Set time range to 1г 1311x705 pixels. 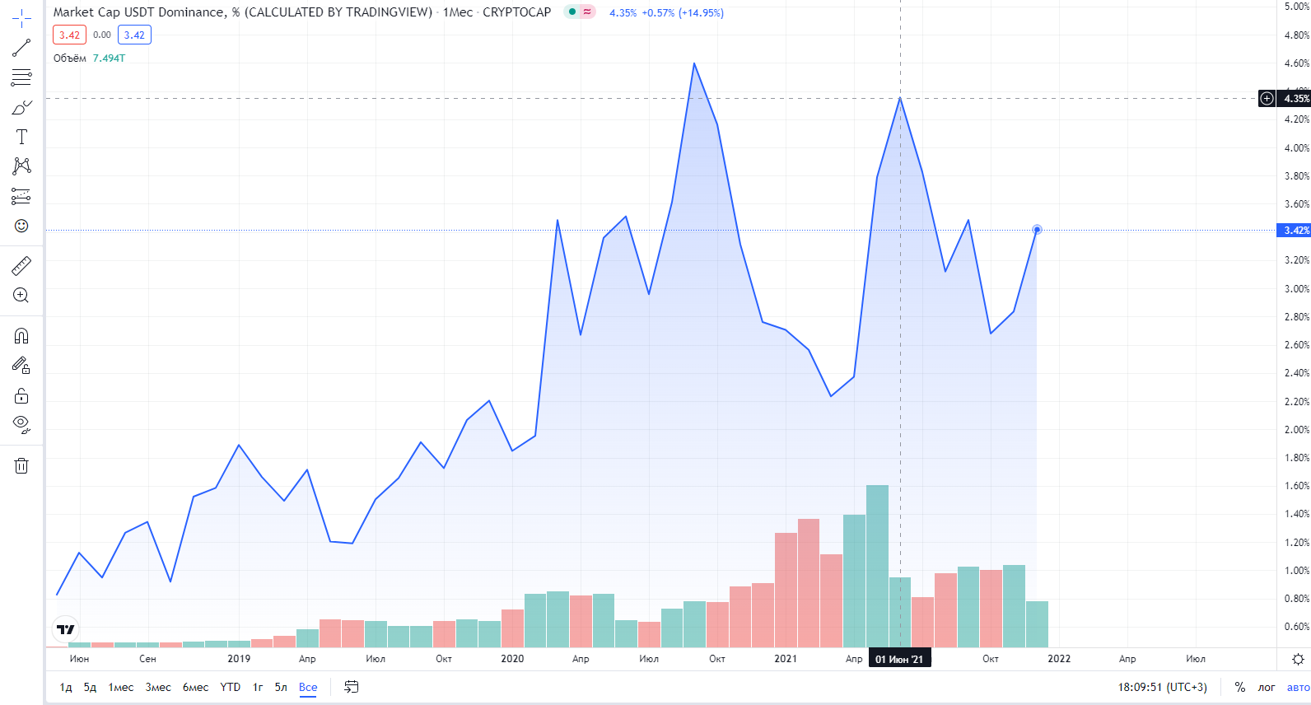258,687
